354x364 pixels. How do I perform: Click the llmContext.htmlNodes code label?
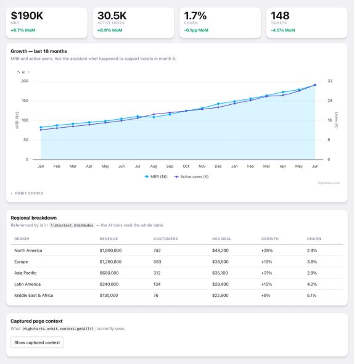pos(72,225)
